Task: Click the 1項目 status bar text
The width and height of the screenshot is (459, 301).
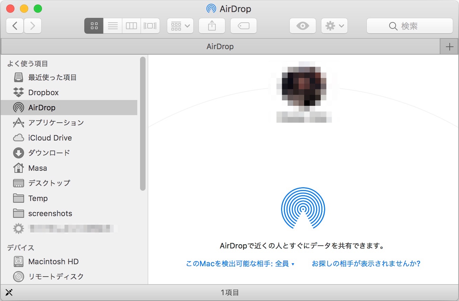Action: 230,293
